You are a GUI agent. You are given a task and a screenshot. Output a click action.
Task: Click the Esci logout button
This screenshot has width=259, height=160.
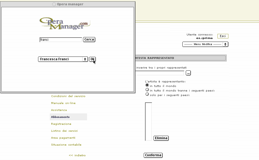223,36
